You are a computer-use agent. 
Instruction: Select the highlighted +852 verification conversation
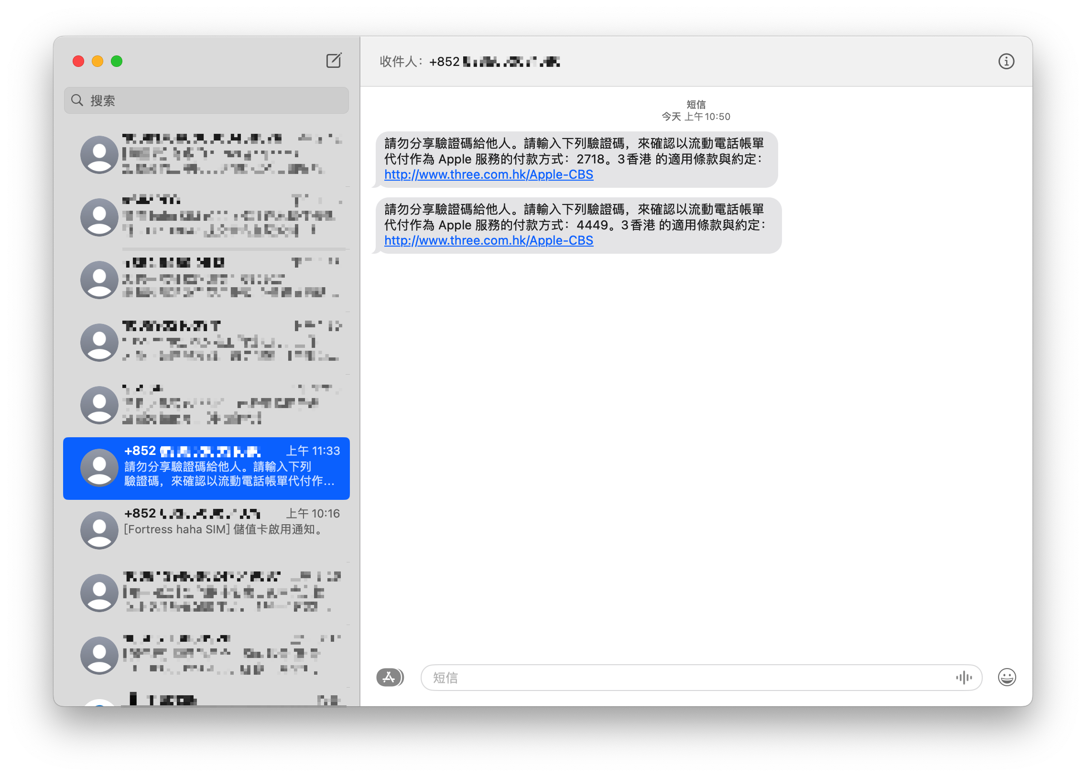pos(206,469)
